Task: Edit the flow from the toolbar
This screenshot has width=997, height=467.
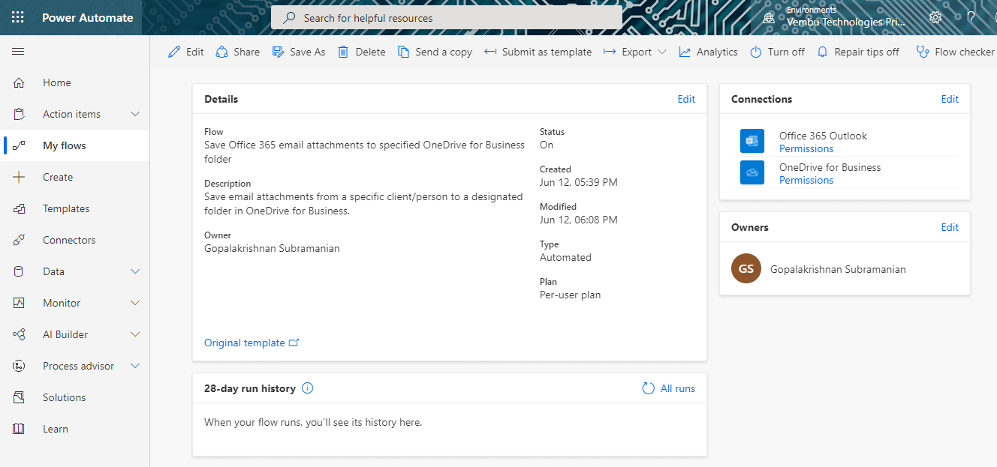Action: pyautogui.click(x=186, y=52)
